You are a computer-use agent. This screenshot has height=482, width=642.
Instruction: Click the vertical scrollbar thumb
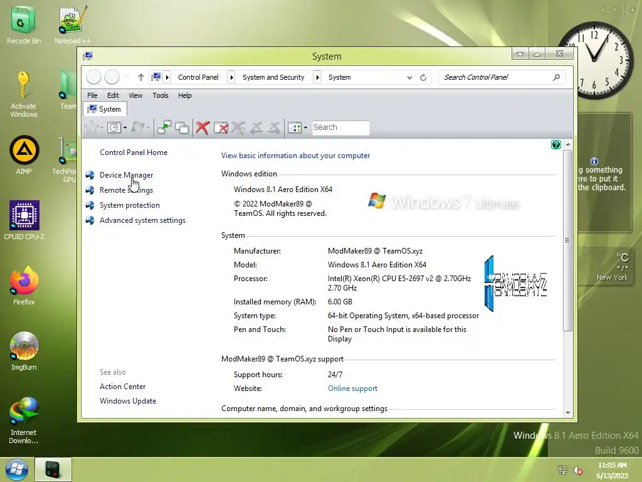[x=567, y=240]
